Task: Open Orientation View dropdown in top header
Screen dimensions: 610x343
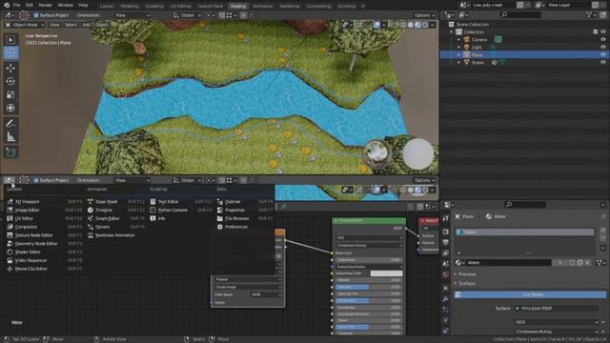Action: tap(132, 15)
